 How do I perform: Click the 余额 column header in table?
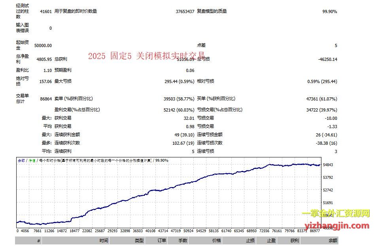click(333, 240)
